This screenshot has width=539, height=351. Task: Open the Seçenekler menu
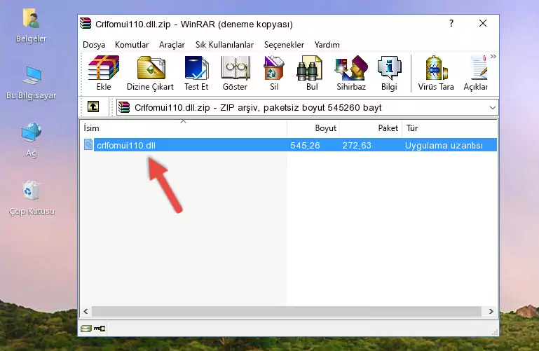(284, 45)
